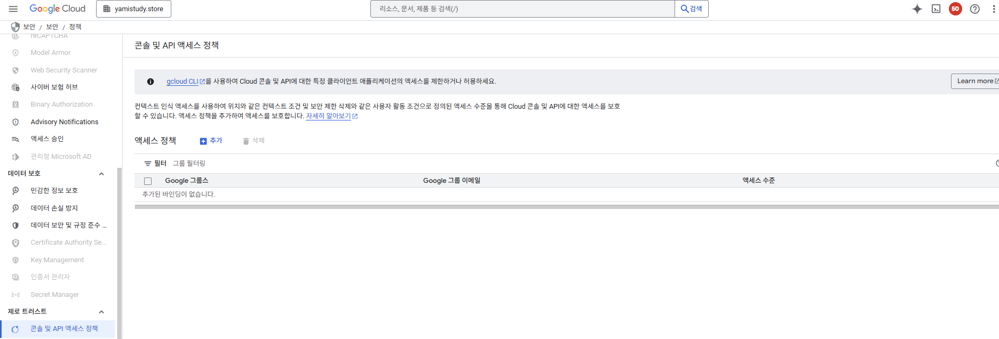Select 콘솔 및 API 액세스 정책 sidebar item
The width and height of the screenshot is (999, 339).
click(x=58, y=329)
